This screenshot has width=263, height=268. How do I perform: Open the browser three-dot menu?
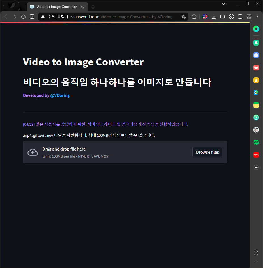(258, 17)
